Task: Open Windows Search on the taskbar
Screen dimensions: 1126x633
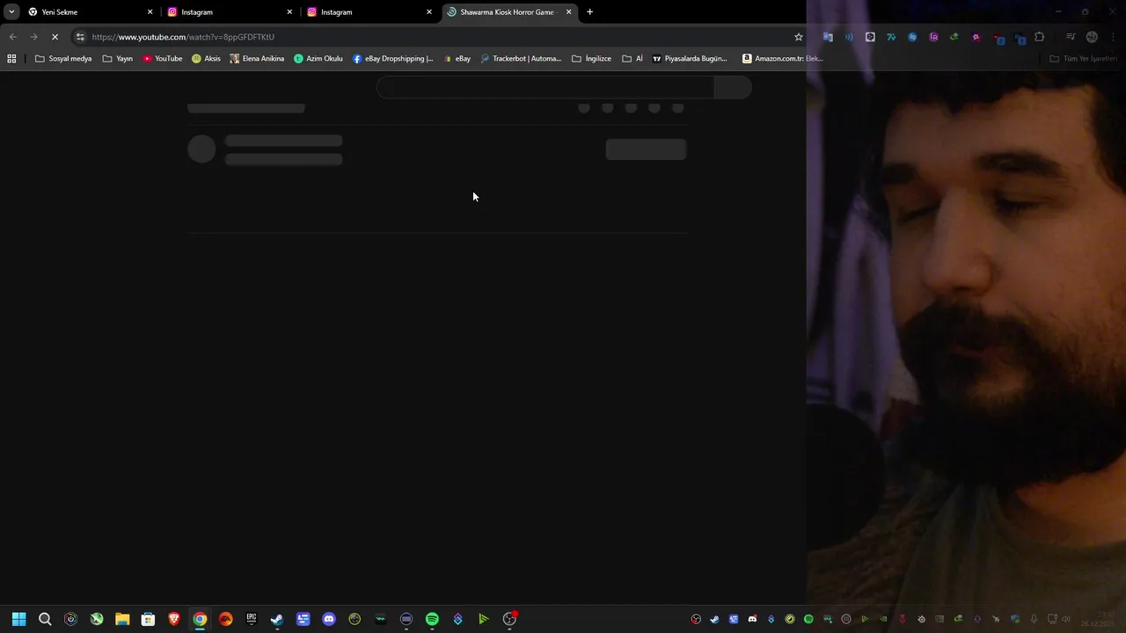Action: pos(45,619)
